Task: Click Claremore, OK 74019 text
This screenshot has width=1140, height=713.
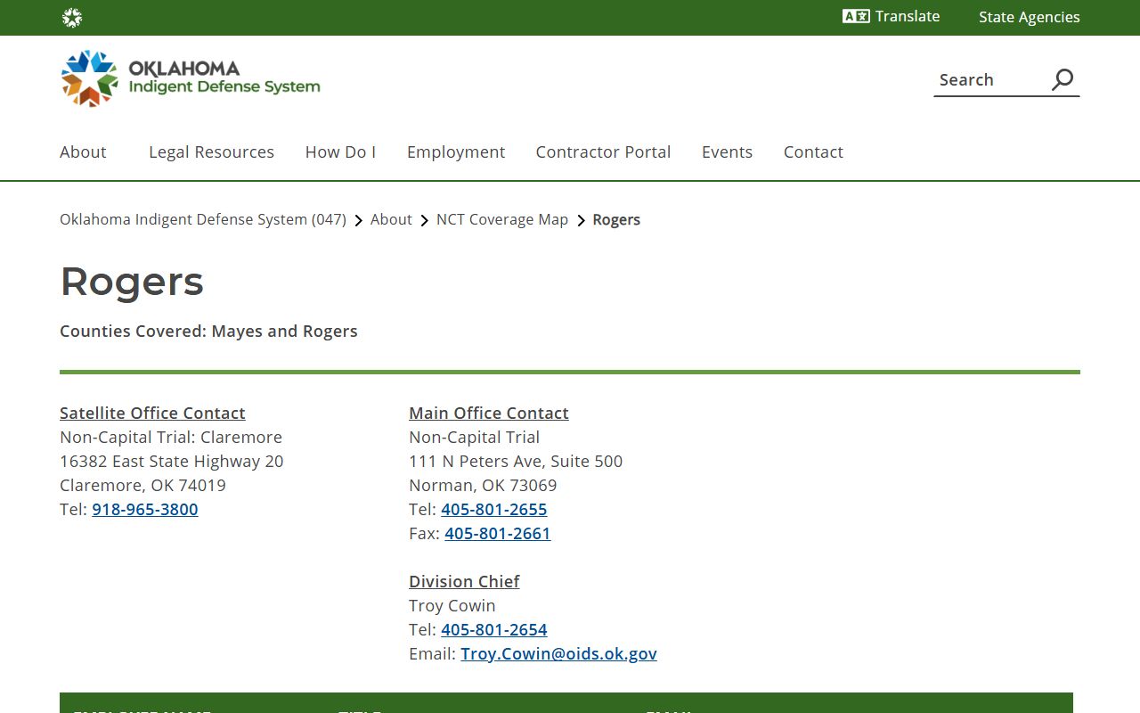Action: [142, 486]
